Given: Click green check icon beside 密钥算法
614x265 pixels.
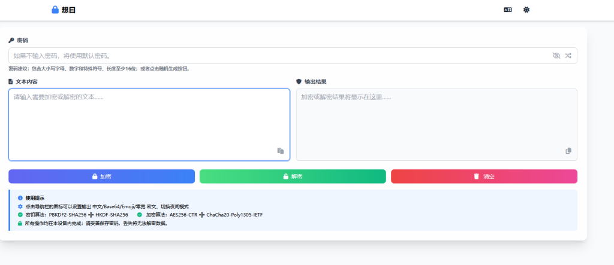Looking at the screenshot, I should (20, 215).
